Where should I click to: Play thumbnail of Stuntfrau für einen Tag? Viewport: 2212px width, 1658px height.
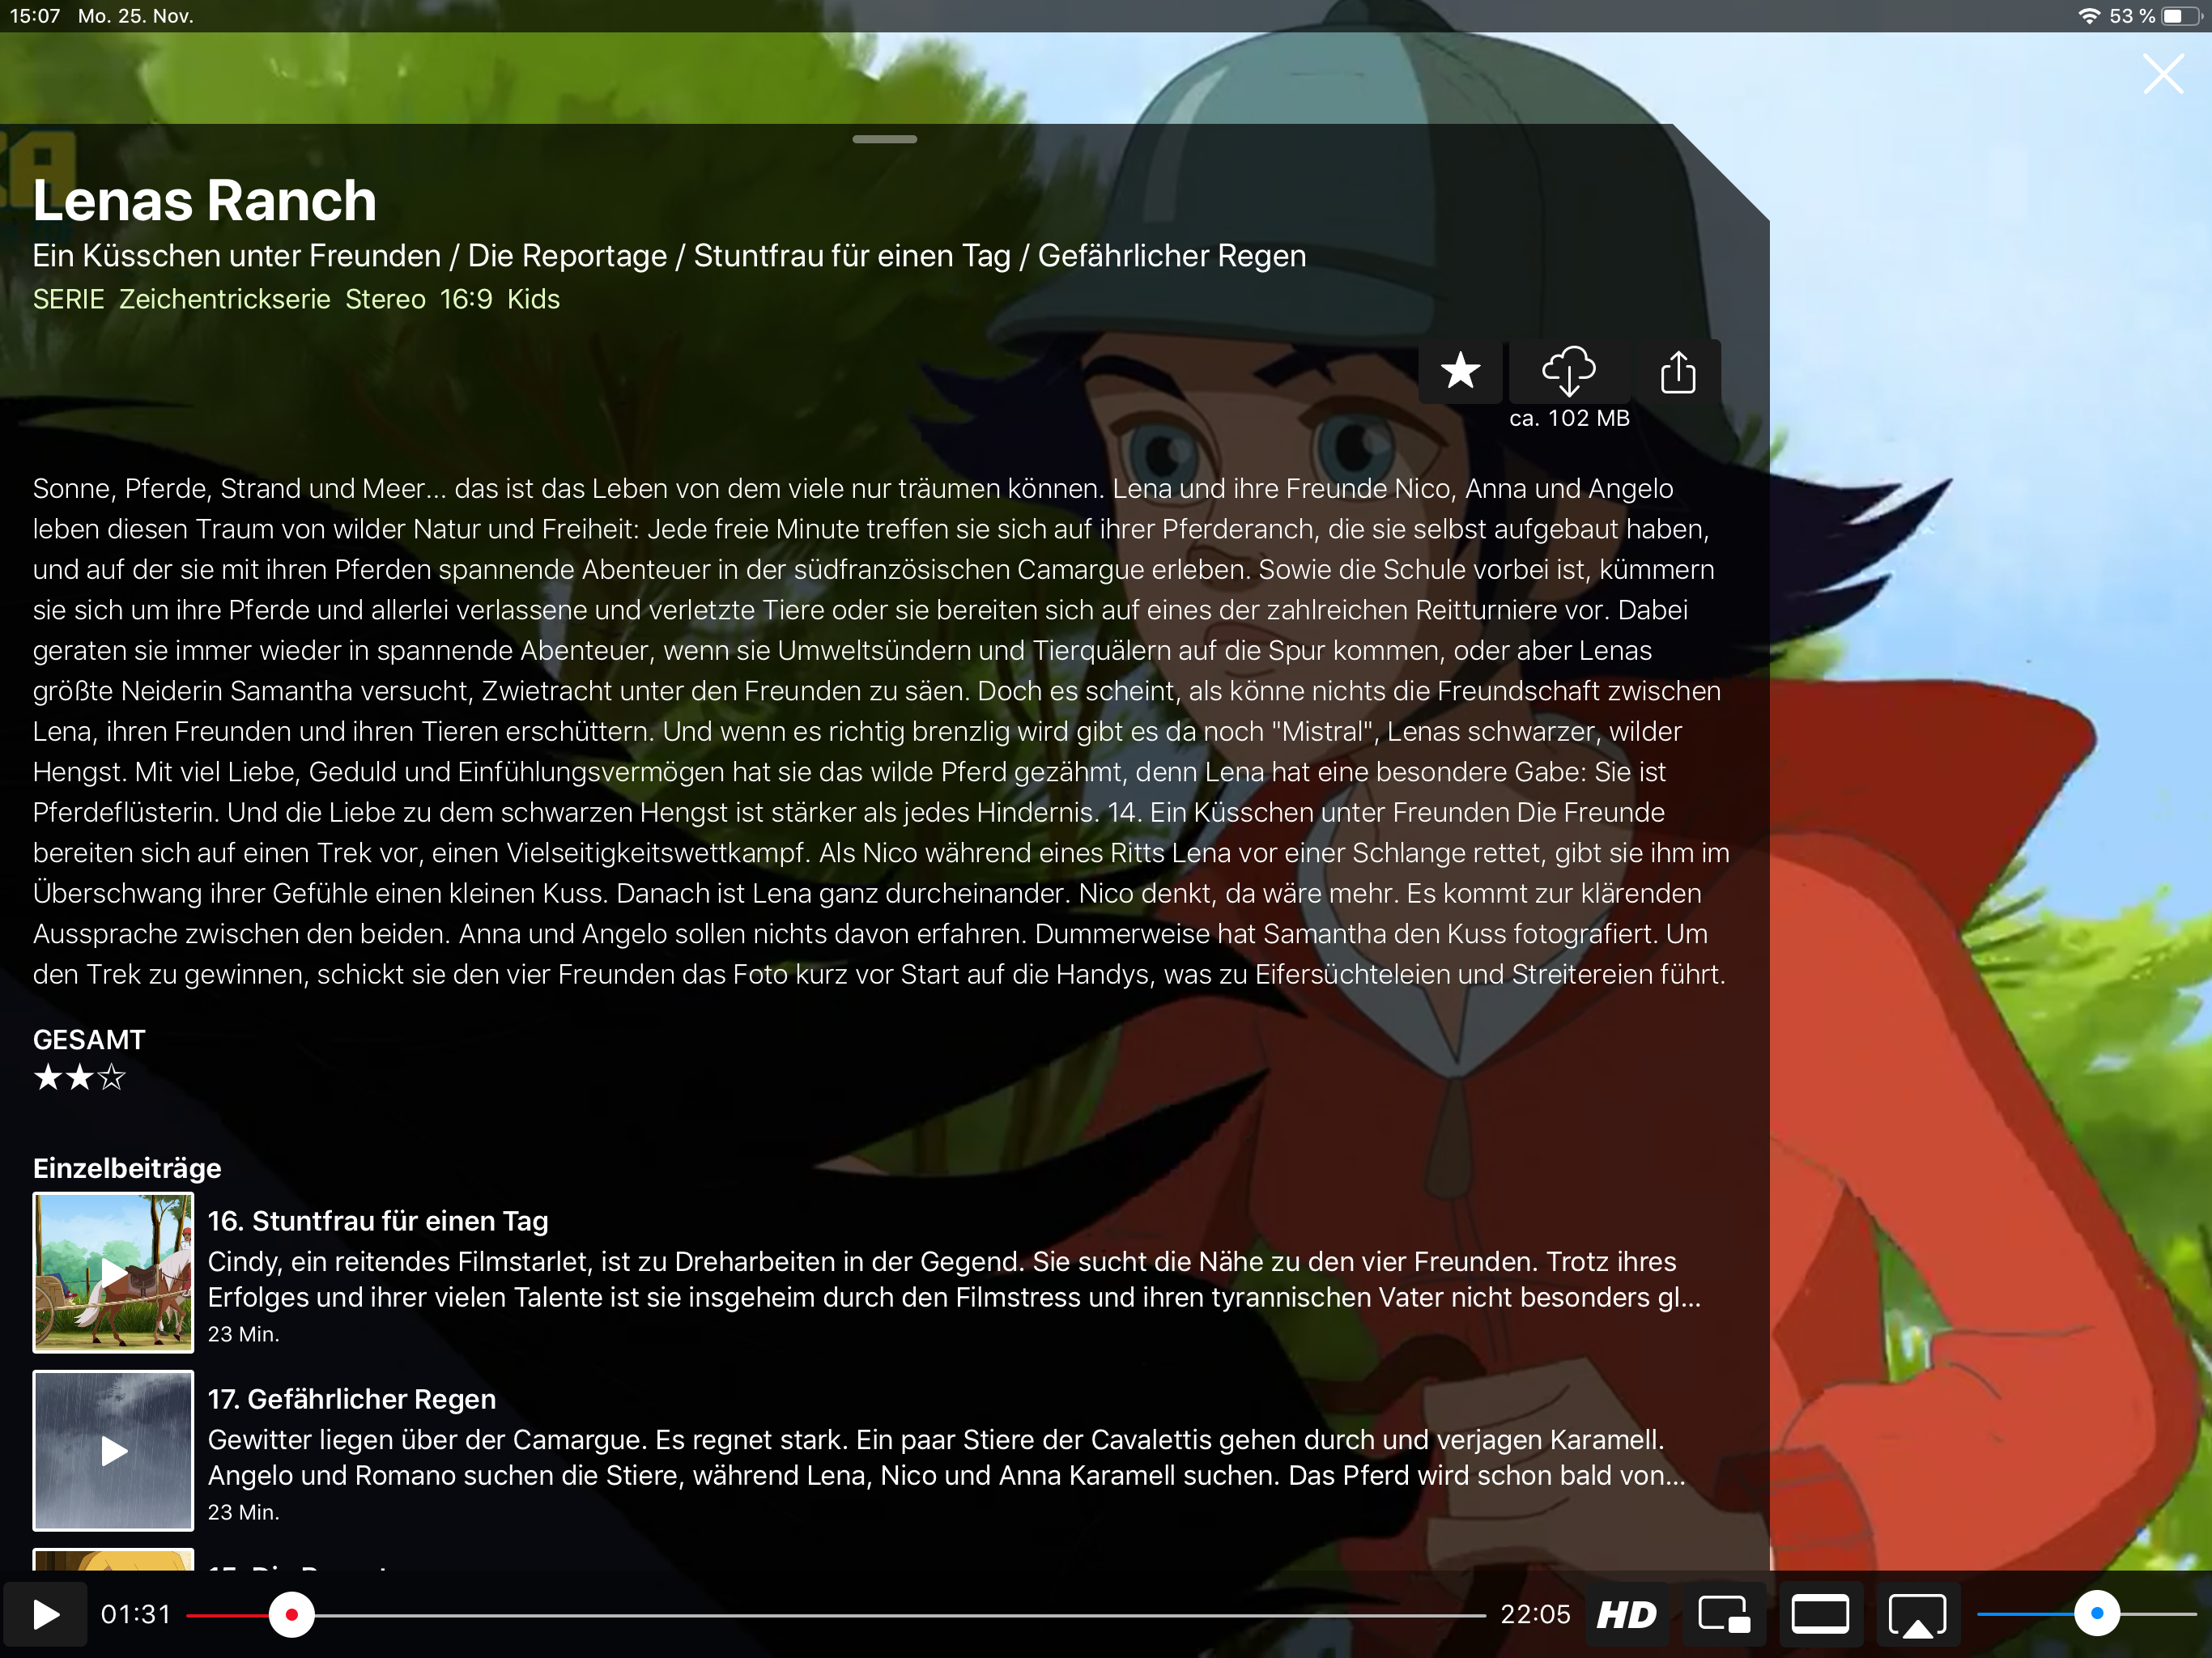pyautogui.click(x=113, y=1273)
